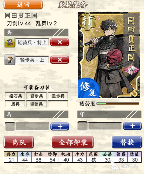Viewport: 144px width, 174px height.
Task: Click the 离队 leave team button
Action: click(x=19, y=142)
